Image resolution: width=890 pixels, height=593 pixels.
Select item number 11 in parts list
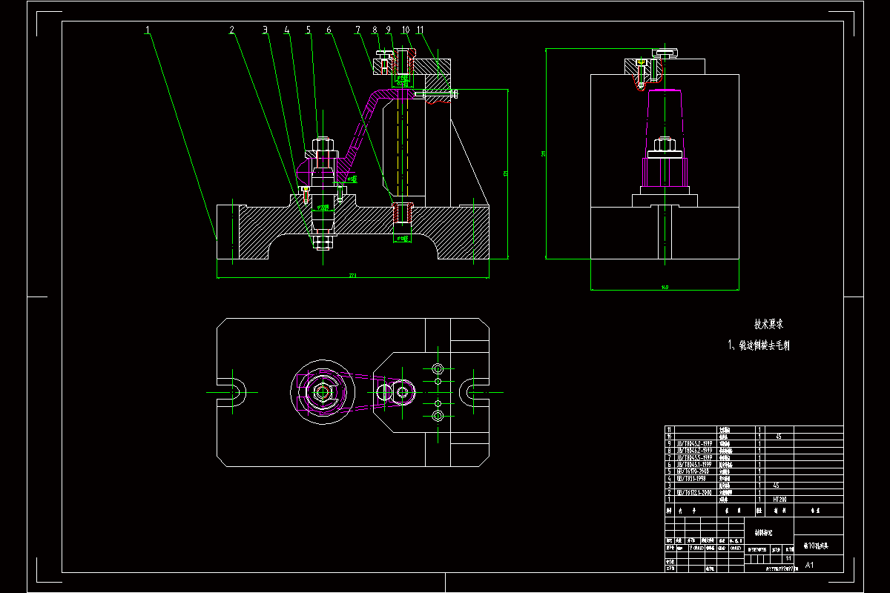[x=669, y=429]
